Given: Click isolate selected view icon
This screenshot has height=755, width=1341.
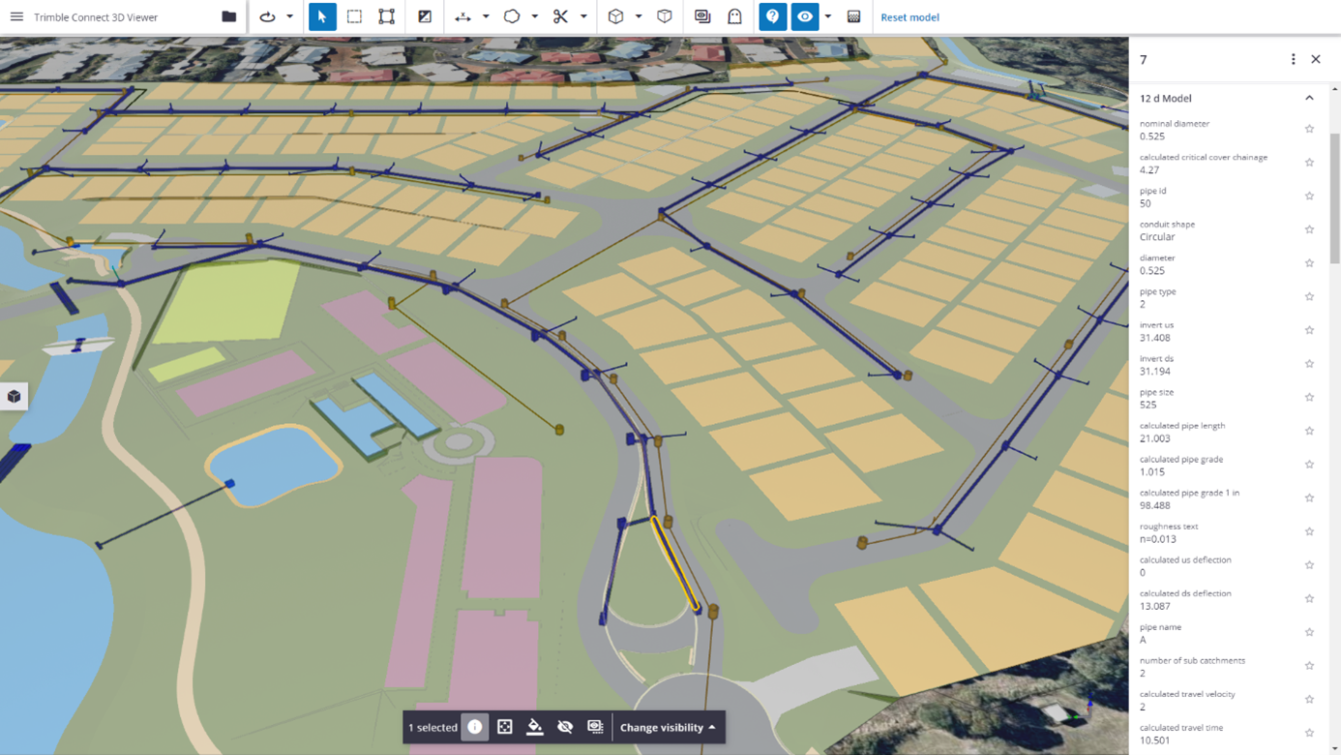Looking at the screenshot, I should click(x=595, y=727).
